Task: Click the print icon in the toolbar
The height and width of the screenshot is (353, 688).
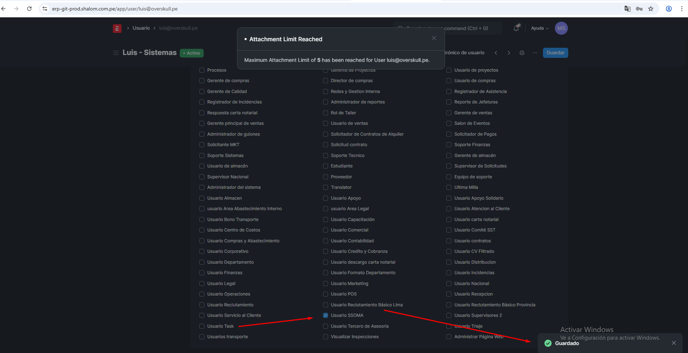Action: (522, 53)
